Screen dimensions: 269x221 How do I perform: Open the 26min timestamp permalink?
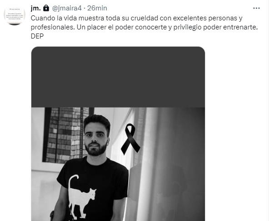tap(97, 8)
